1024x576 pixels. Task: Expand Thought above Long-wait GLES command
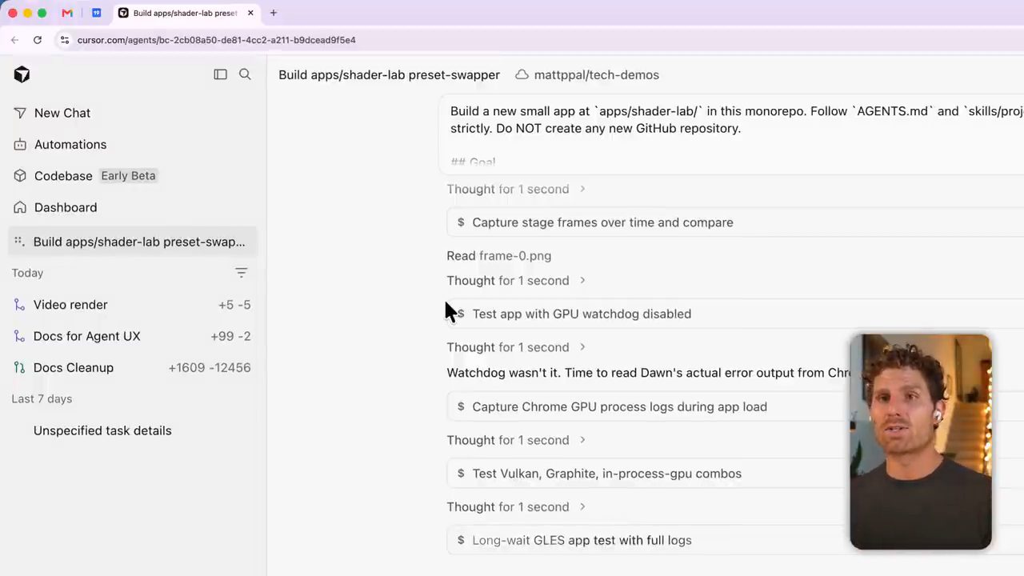516,507
